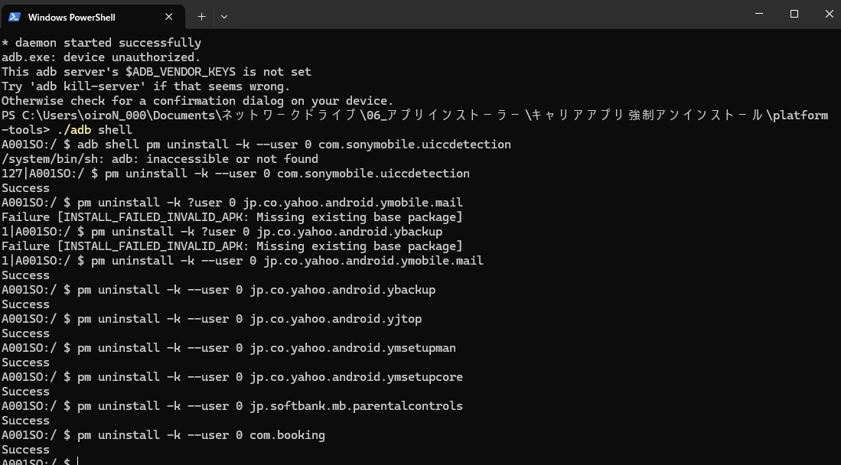This screenshot has height=465, width=841.
Task: Click the ymsetupcore uninstall command line
Action: click(232, 376)
